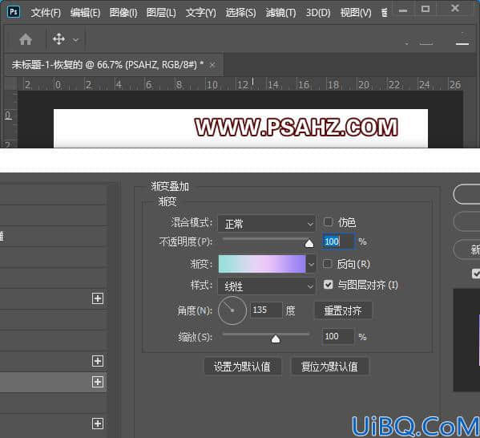Expand the gradient preset picker arrow

(x=311, y=264)
